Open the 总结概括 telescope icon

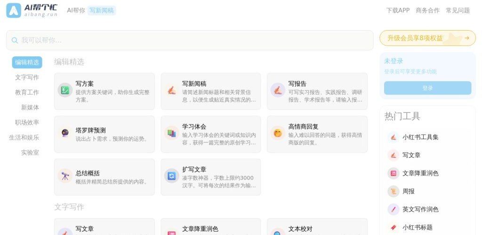(65, 176)
